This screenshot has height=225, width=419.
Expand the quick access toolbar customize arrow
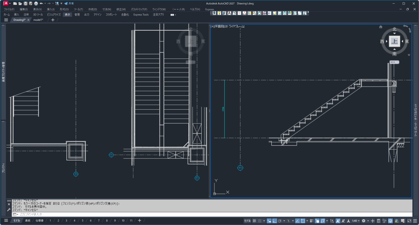click(x=61, y=3)
